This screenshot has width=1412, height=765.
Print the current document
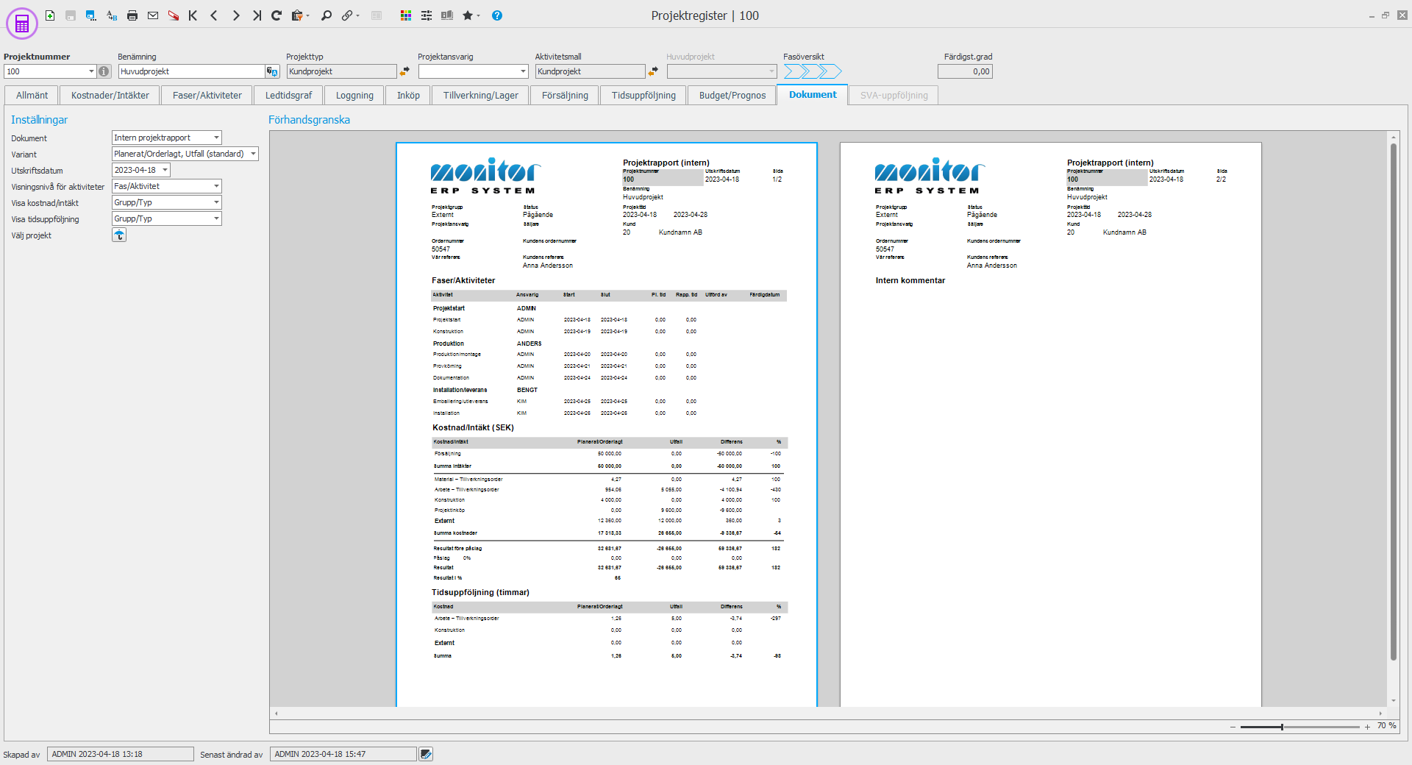click(132, 15)
